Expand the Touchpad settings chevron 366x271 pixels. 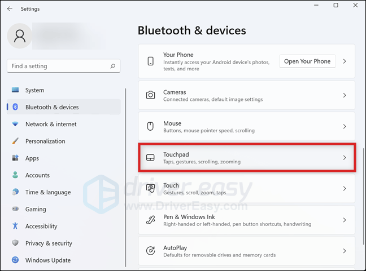(345, 158)
